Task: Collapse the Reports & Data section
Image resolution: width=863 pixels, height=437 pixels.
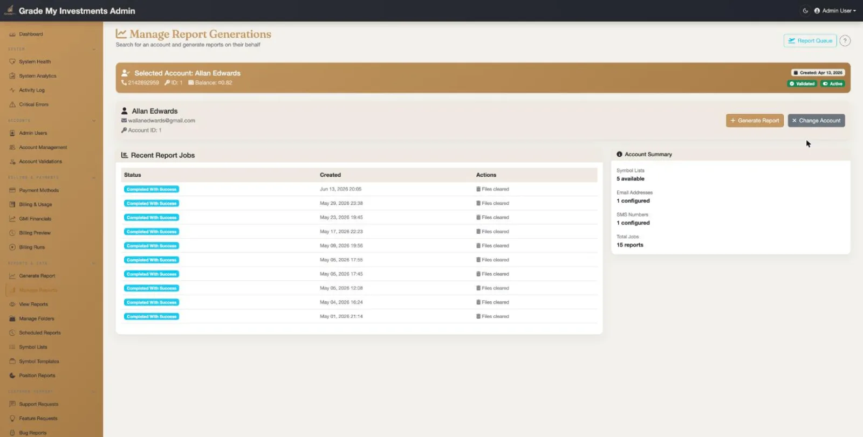Action: coord(94,263)
